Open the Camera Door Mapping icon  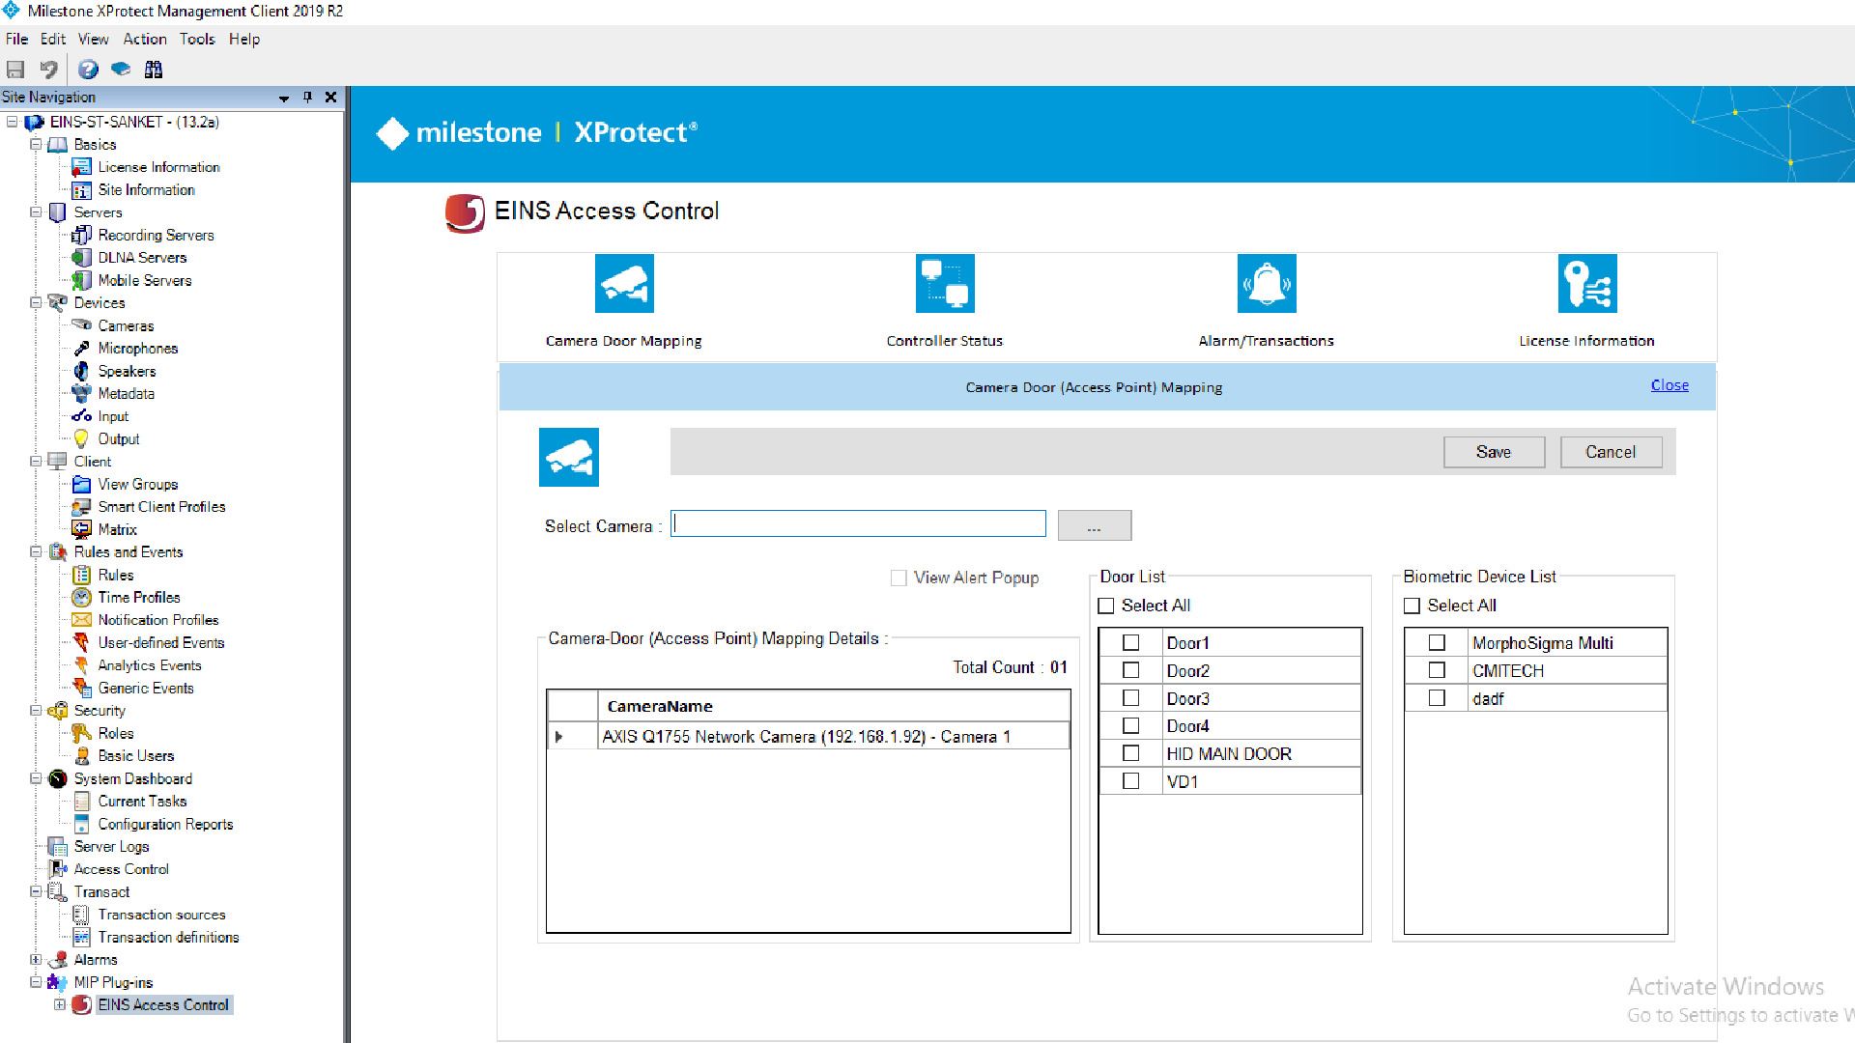pyautogui.click(x=624, y=283)
